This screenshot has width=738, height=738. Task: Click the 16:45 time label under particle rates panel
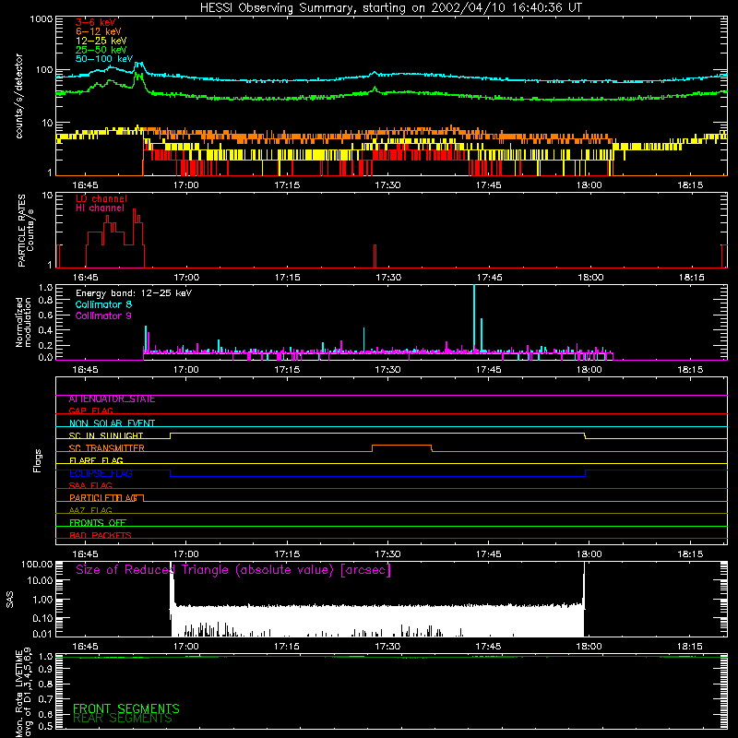point(85,278)
